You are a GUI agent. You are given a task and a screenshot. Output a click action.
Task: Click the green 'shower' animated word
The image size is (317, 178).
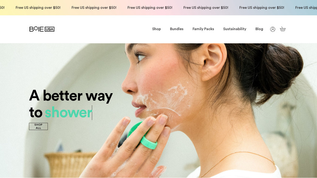pos(68,112)
